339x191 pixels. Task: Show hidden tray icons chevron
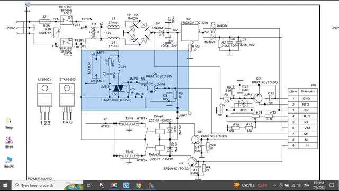click(274, 185)
